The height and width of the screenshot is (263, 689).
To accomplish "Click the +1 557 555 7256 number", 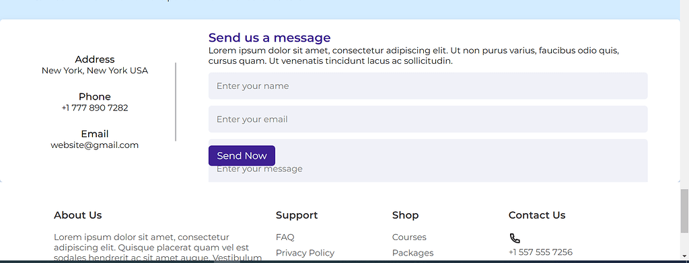I will click(540, 252).
